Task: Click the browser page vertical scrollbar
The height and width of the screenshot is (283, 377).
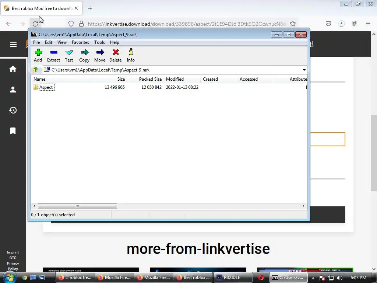Action: pyautogui.click(x=374, y=153)
